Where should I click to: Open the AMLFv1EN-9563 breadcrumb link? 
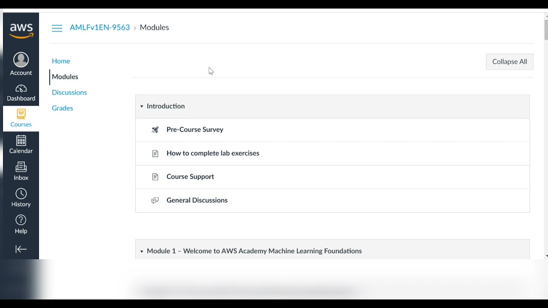(100, 27)
